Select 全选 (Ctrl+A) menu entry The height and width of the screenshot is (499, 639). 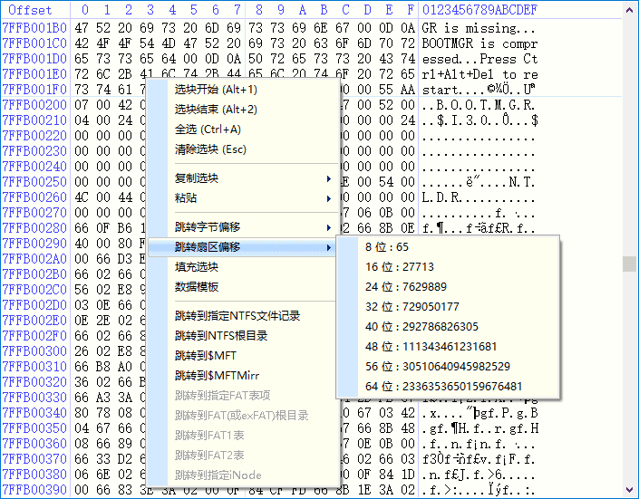210,130
